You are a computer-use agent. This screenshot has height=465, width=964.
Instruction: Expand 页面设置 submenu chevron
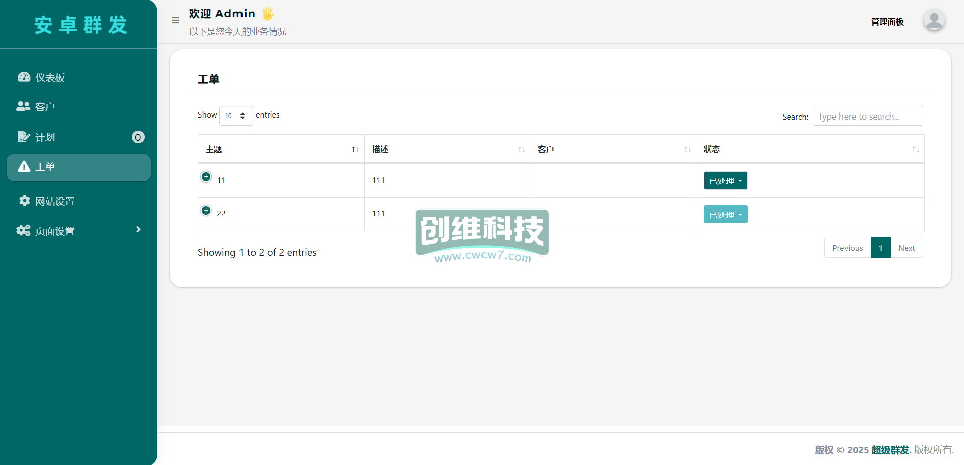[x=138, y=230]
